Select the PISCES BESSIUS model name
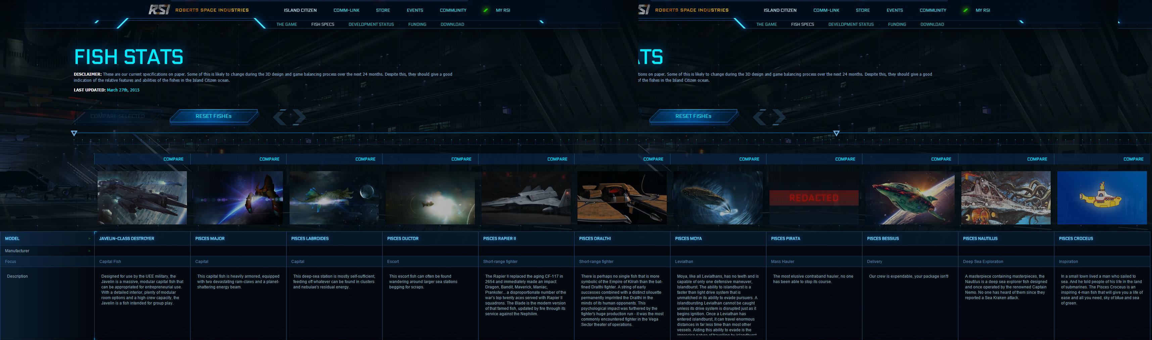The height and width of the screenshot is (340, 1152). click(883, 239)
